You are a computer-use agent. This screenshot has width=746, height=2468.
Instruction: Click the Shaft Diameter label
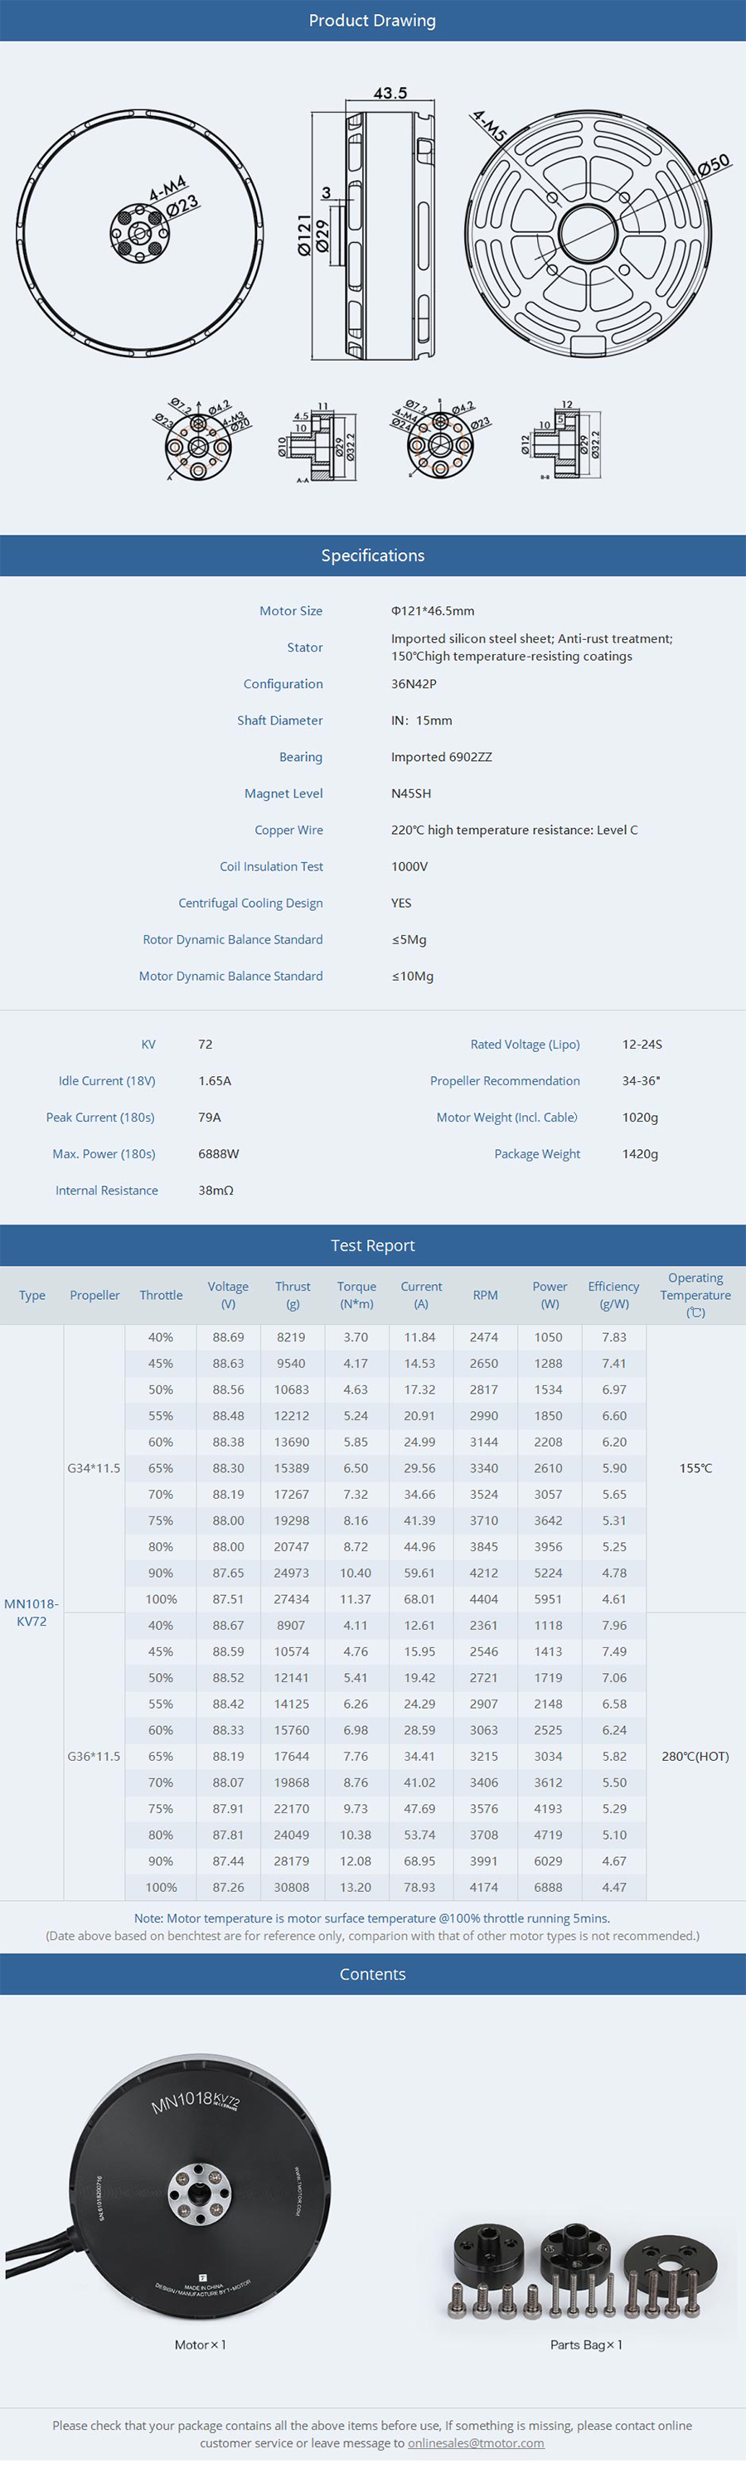(x=279, y=720)
